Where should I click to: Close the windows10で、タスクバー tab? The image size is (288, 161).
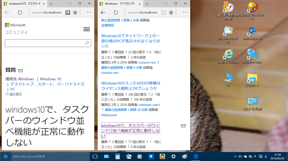click(44, 4)
